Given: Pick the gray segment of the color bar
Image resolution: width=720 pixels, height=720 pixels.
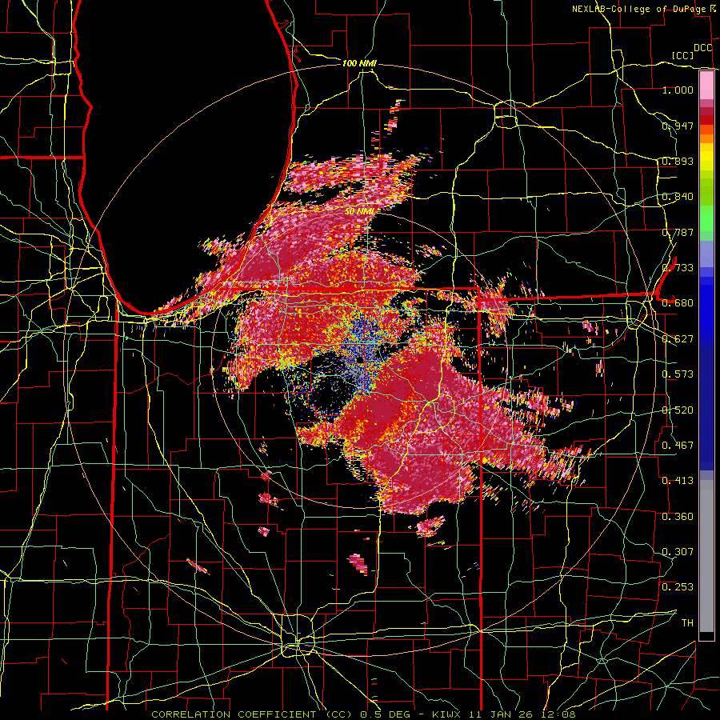Looking at the screenshot, I should (706, 556).
